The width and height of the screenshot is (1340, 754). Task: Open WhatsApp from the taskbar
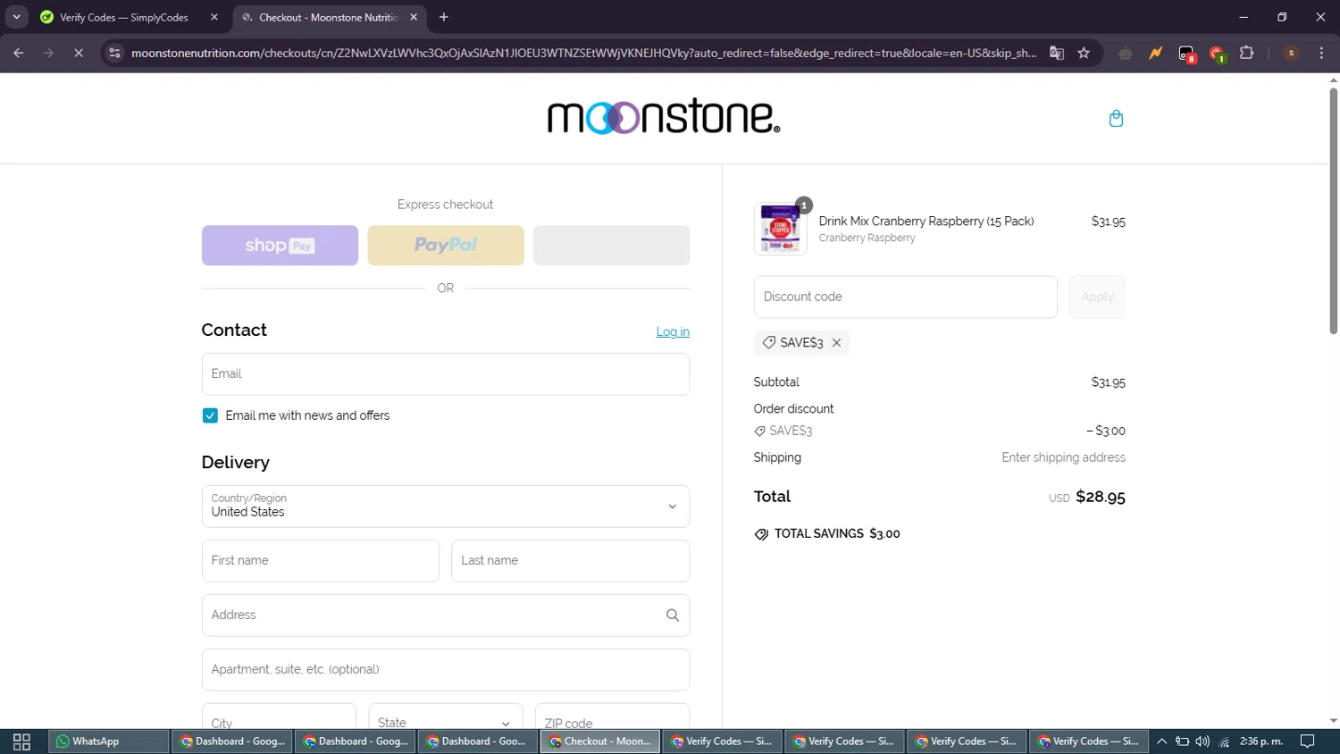pyautogui.click(x=109, y=741)
